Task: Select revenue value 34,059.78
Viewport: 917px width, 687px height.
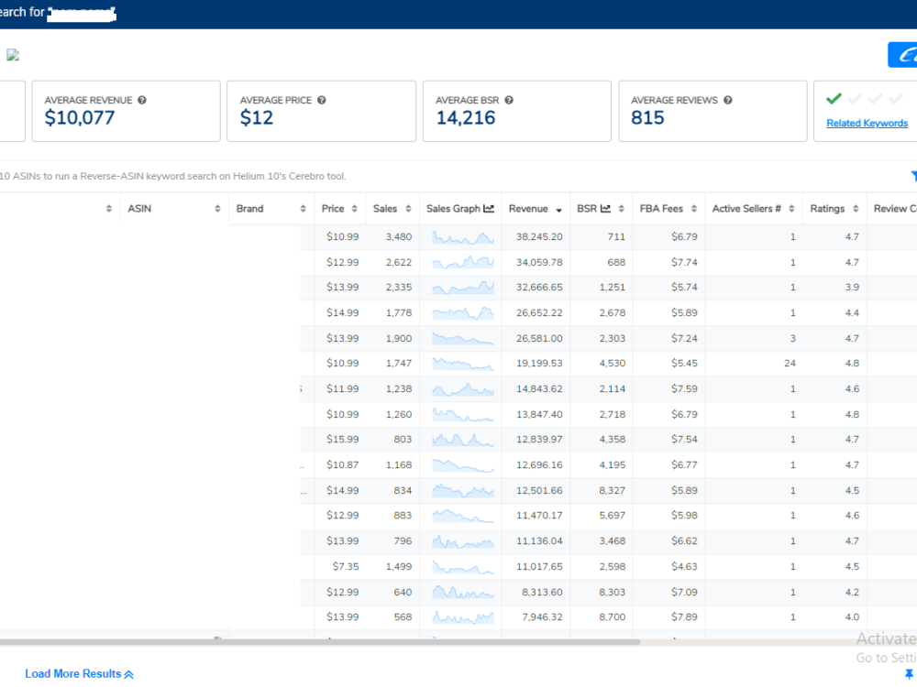Action: [x=539, y=262]
